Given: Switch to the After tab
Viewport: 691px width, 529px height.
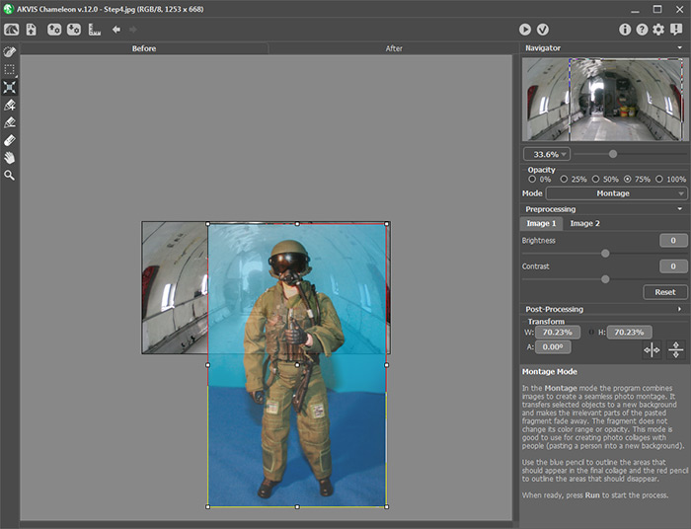Looking at the screenshot, I should 394,48.
